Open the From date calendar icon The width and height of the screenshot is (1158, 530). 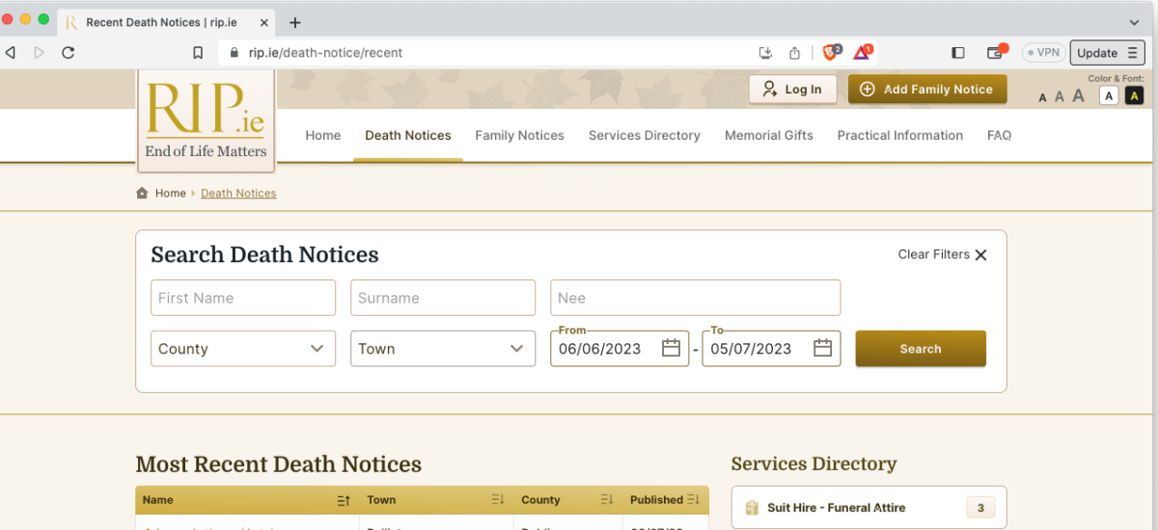pyautogui.click(x=672, y=349)
